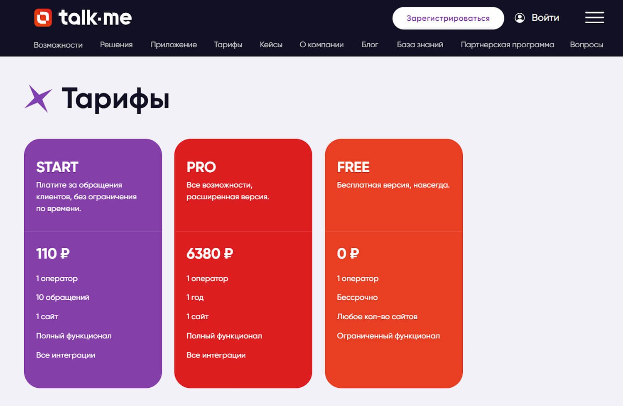Click the talk-me orange logo icon
Image resolution: width=623 pixels, height=406 pixels.
click(43, 17)
